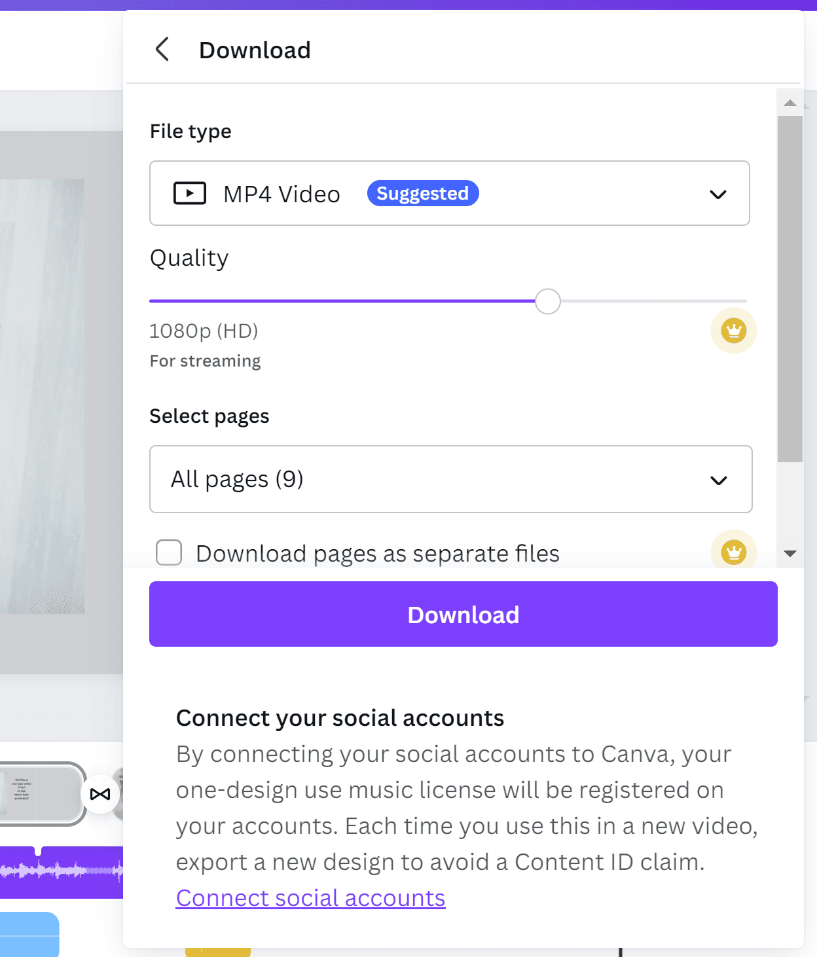Click the Quality slider handle

(x=547, y=301)
